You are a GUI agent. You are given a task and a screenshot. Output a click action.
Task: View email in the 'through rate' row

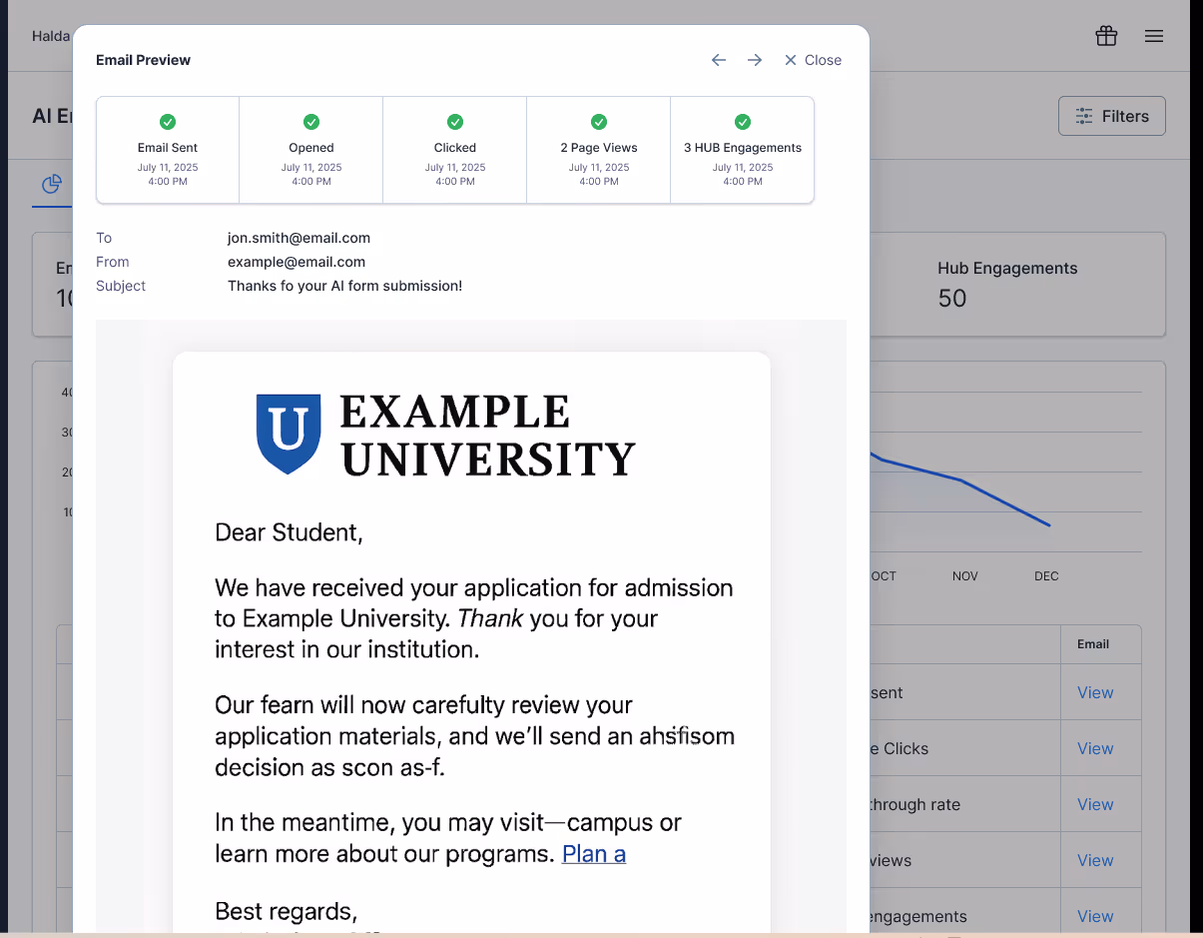[1095, 804]
